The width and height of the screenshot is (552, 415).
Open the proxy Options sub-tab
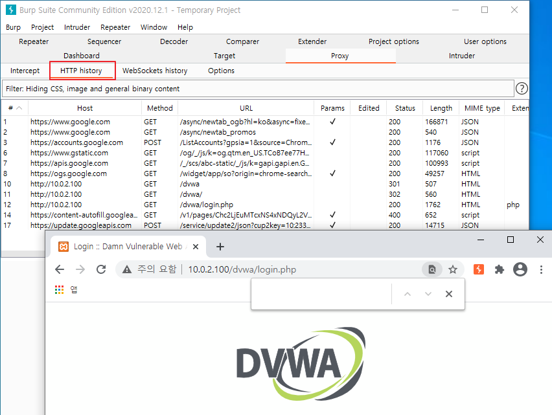coord(221,71)
